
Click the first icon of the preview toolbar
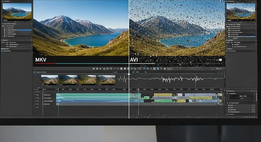94,69
